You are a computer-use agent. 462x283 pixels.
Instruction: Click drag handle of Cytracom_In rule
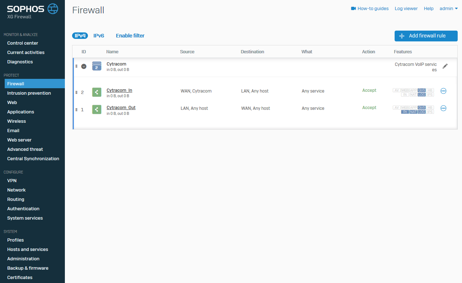point(76,92)
